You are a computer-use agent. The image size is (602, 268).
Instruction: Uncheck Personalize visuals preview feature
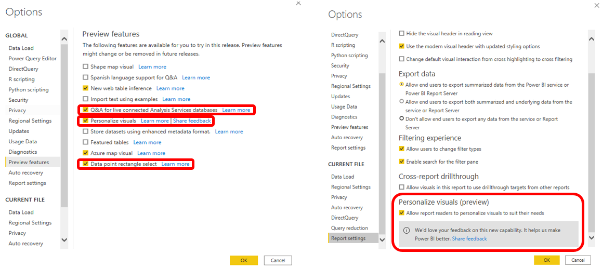(86, 121)
